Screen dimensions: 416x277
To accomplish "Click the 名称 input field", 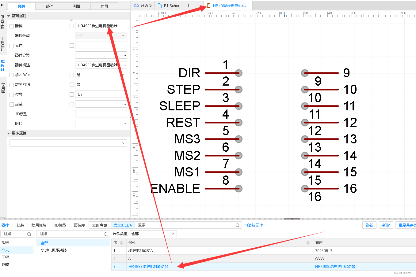I will [x=101, y=45].
